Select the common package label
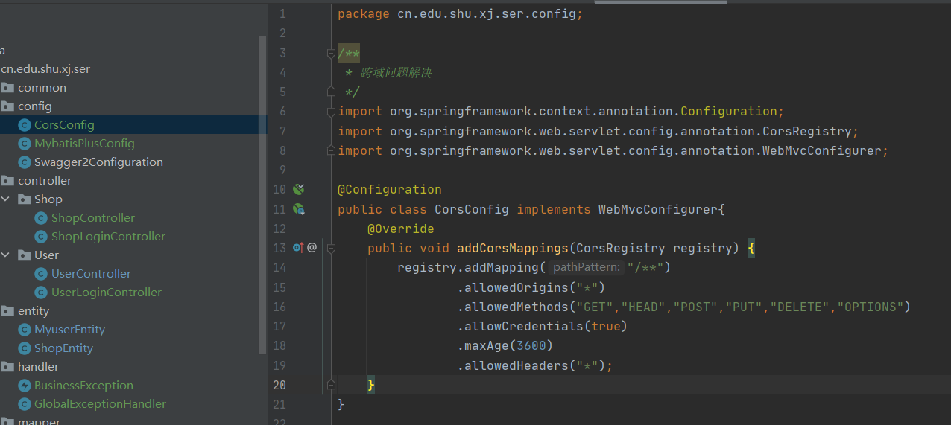The image size is (951, 425). pos(42,88)
